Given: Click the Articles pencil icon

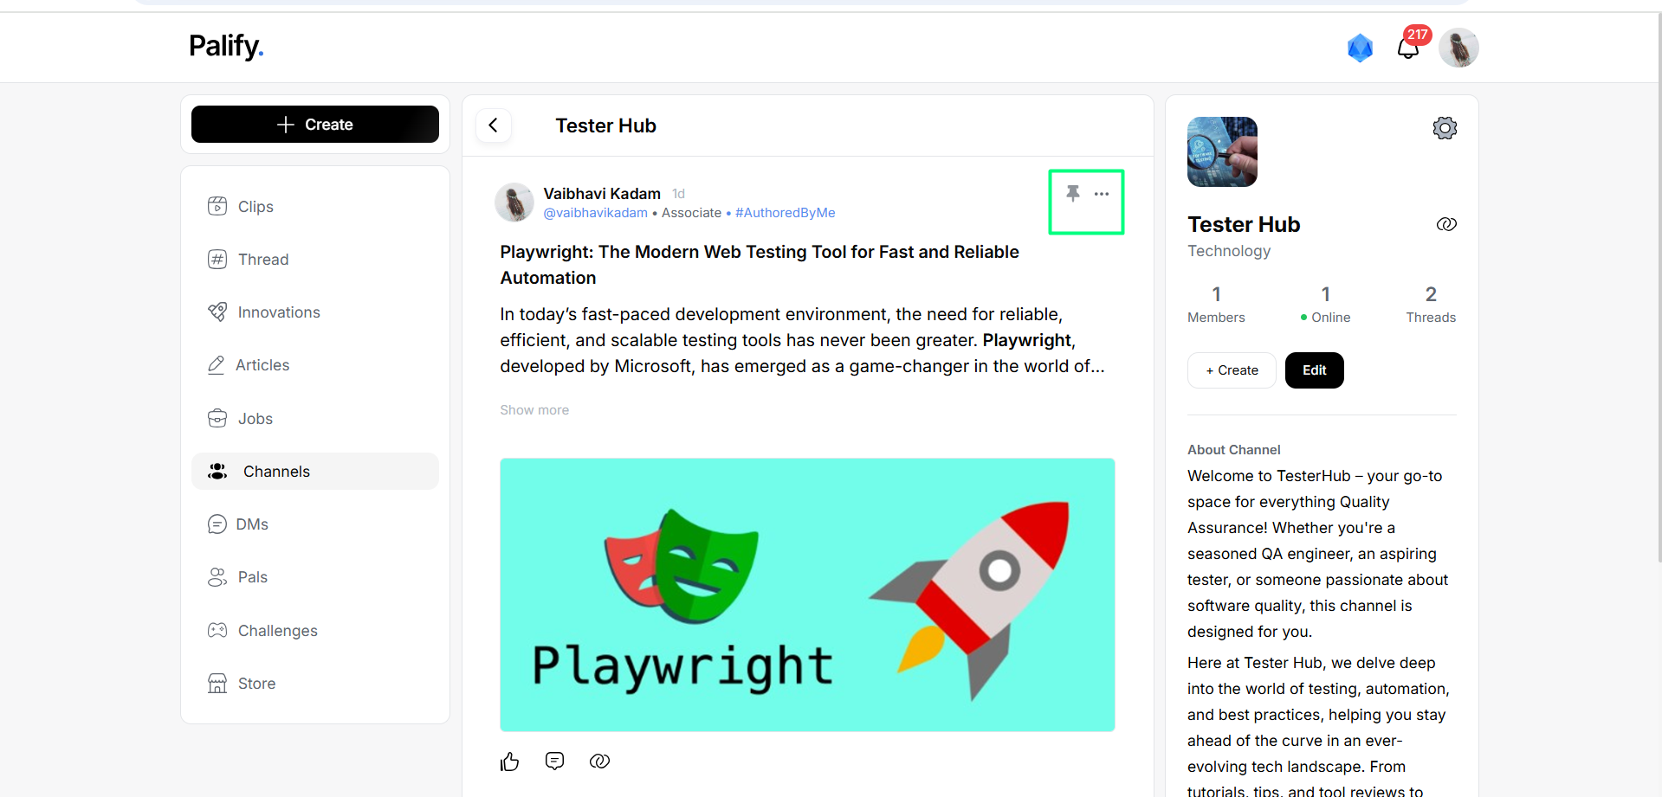Looking at the screenshot, I should tap(217, 365).
